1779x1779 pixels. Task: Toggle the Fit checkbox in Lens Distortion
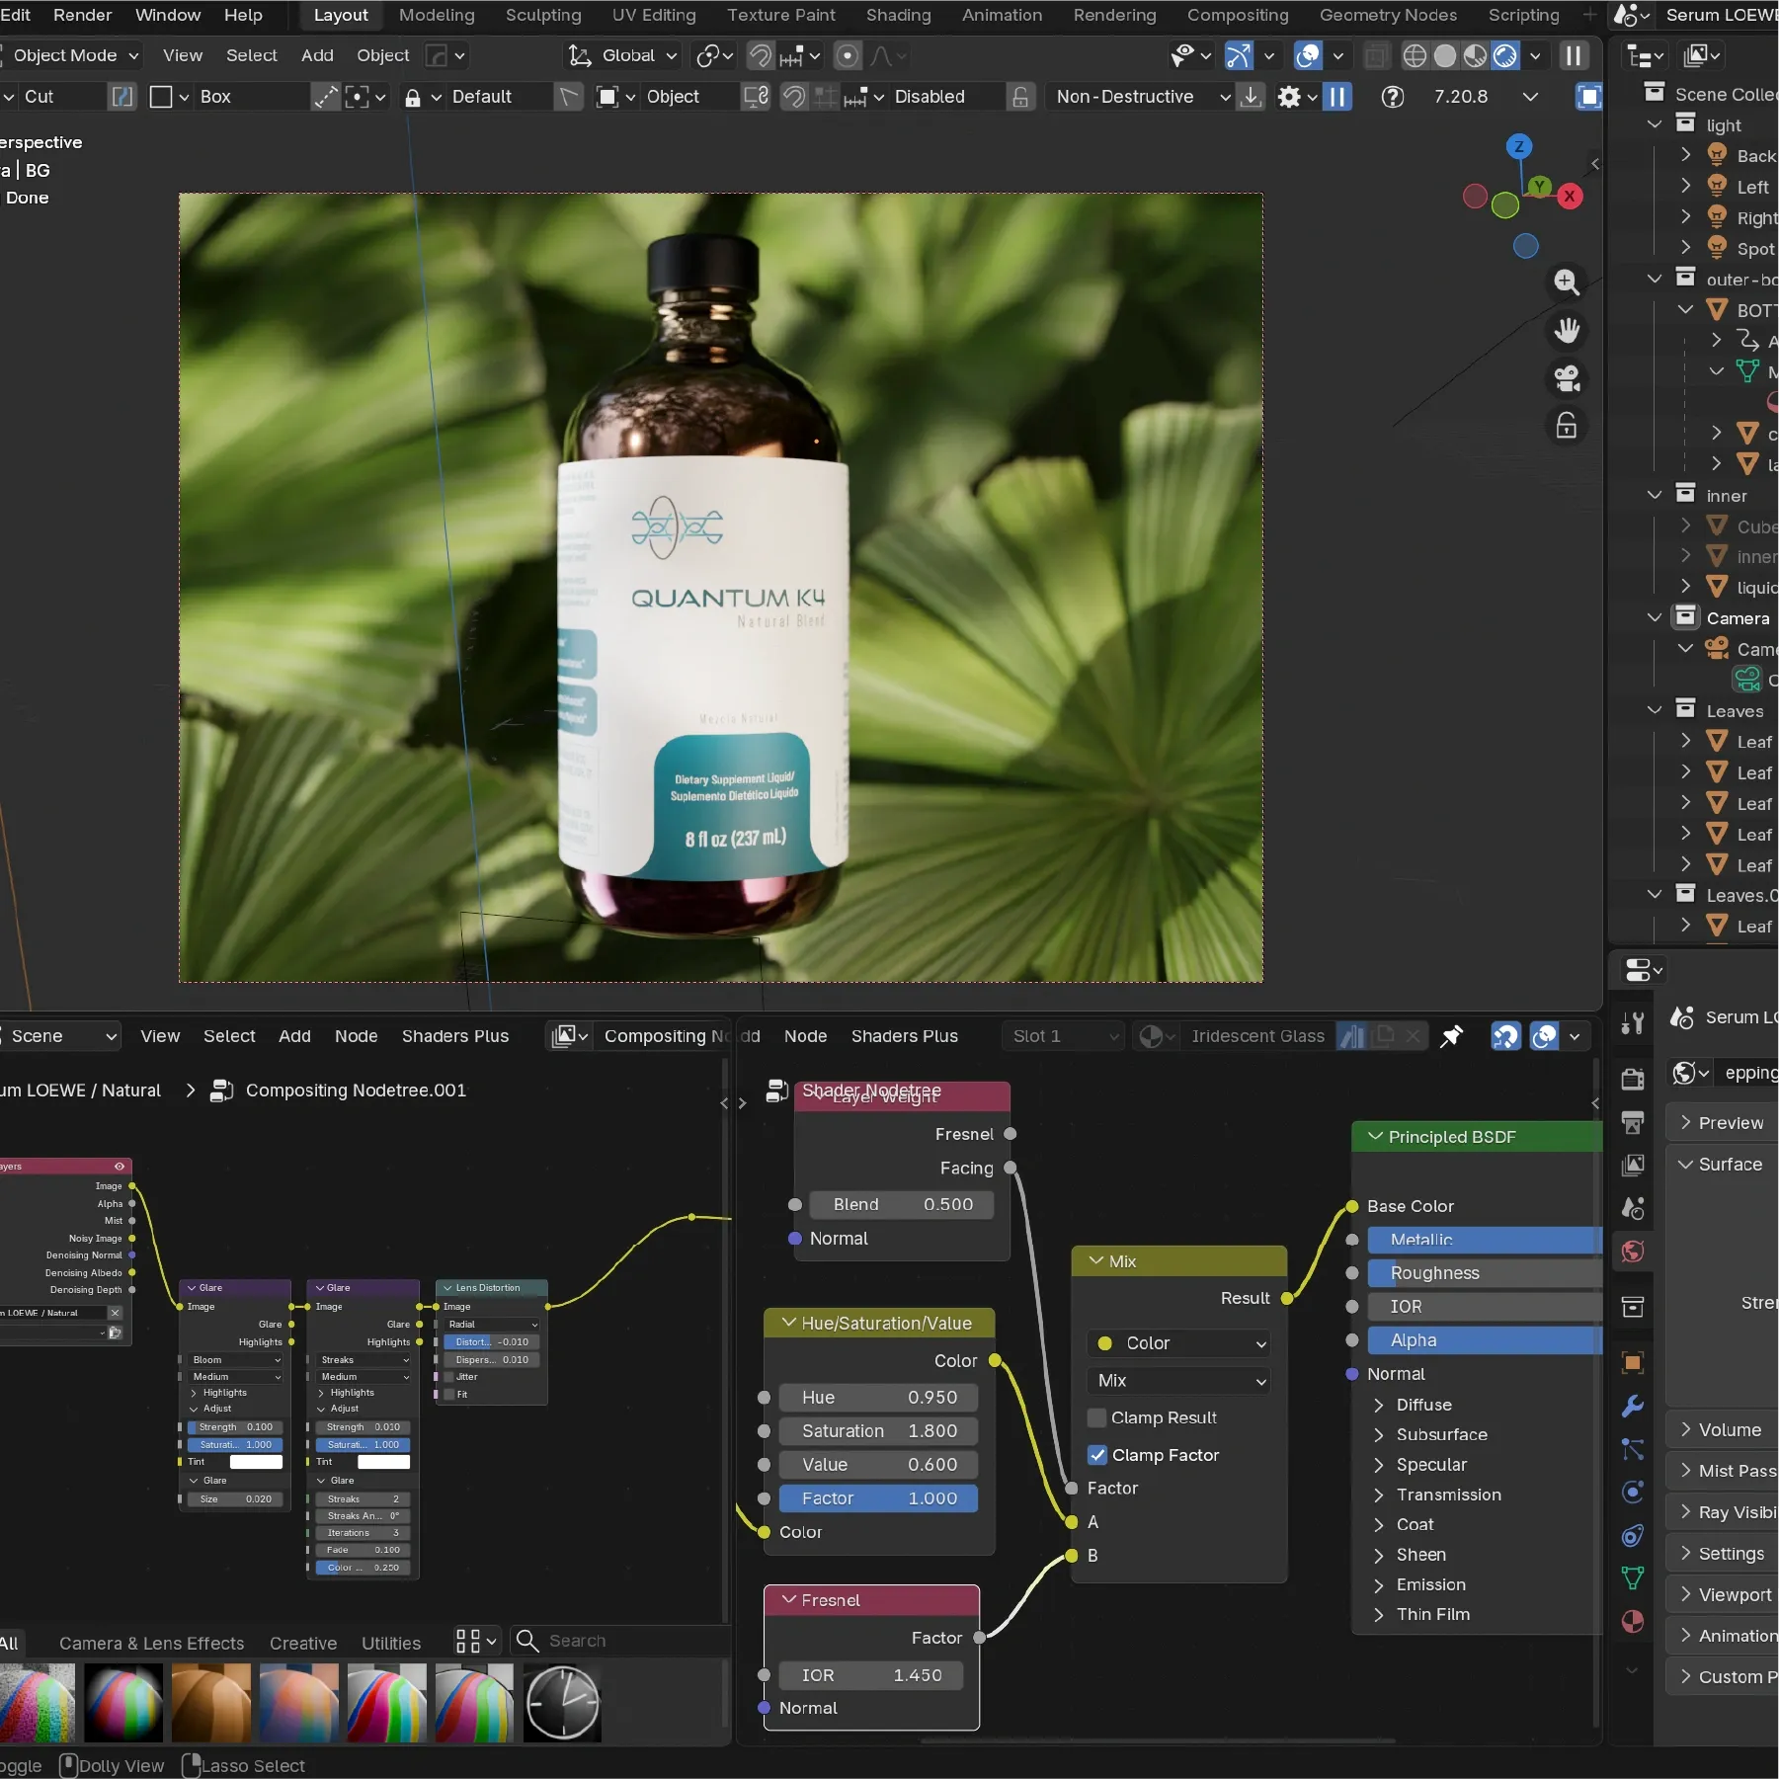coord(449,1394)
